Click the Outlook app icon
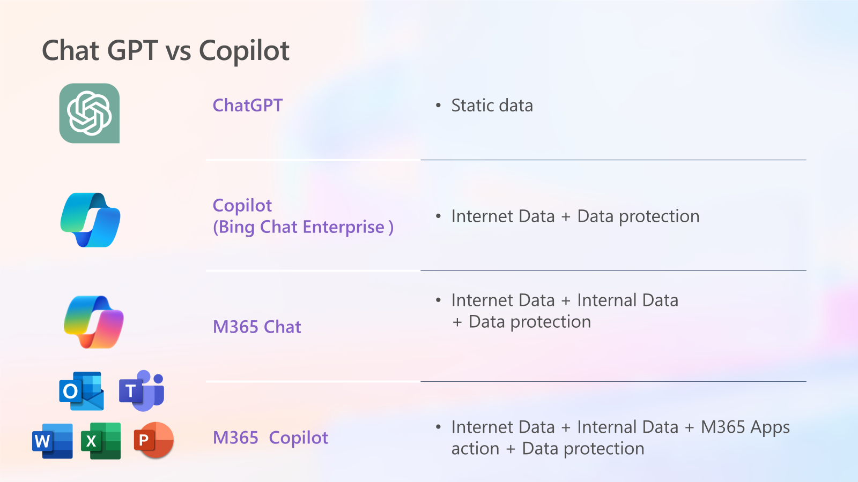The width and height of the screenshot is (858, 482). (82, 391)
